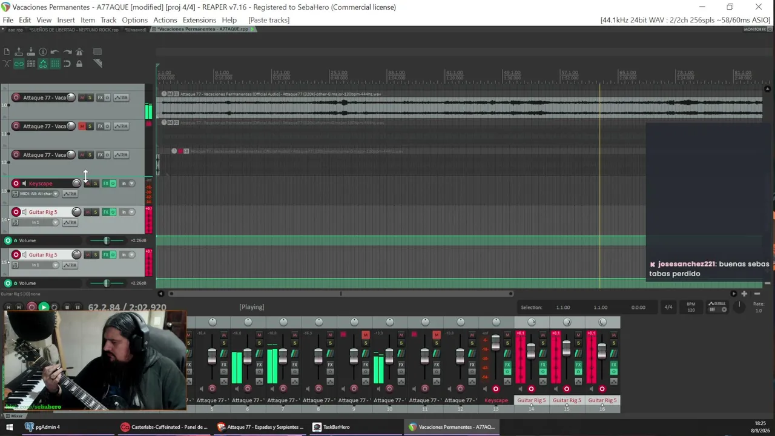Screen dimensions: 775x436
Task: Click the New project toolbar icon
Action: pos(7,52)
